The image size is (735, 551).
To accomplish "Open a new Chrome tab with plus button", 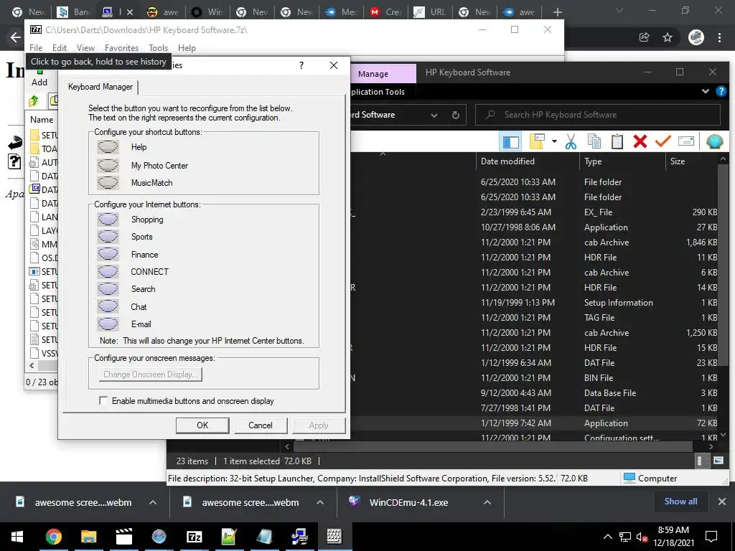I will click(x=557, y=11).
